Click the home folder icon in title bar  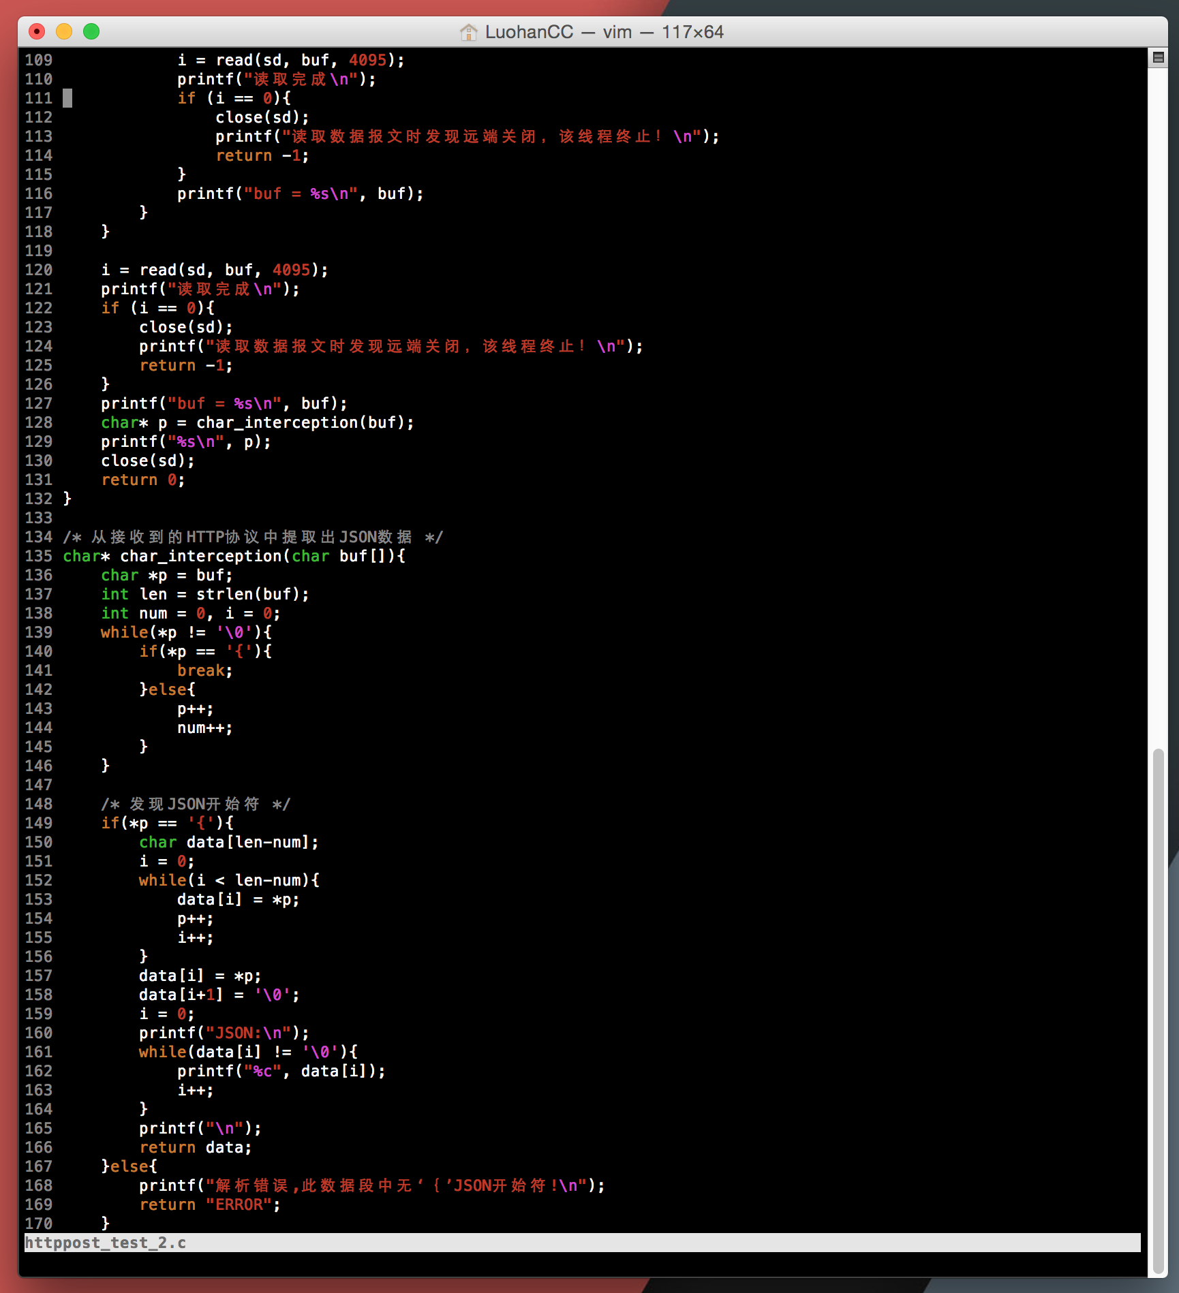468,32
